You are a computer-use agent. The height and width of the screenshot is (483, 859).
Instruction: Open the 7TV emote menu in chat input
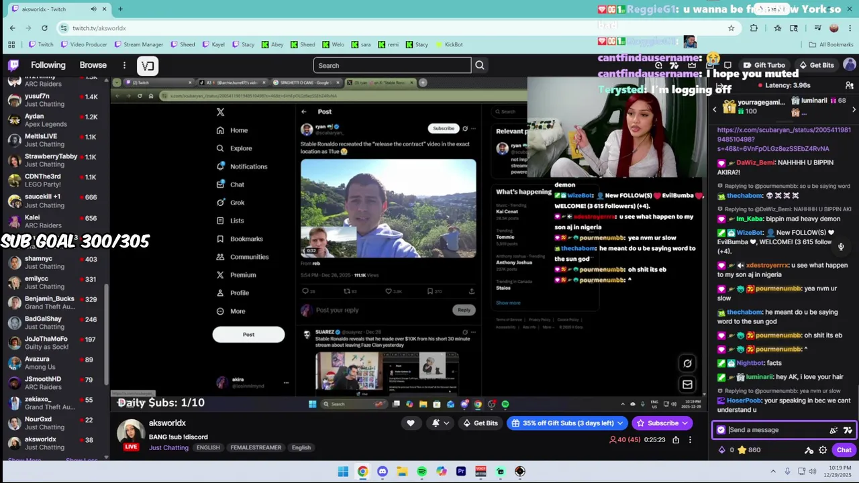click(848, 430)
